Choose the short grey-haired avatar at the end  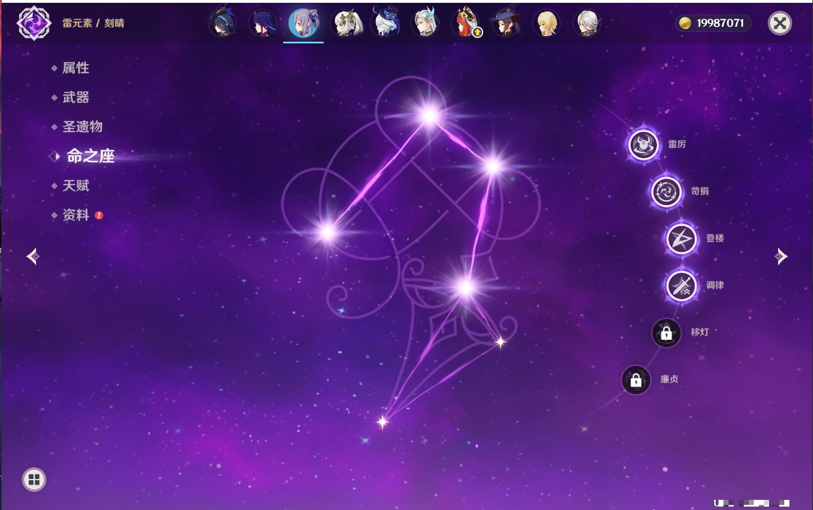[587, 23]
